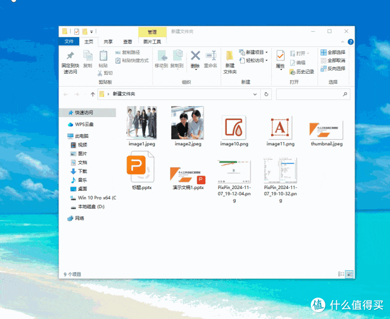This screenshot has width=390, height=319.
Task: Create a New folder (新建文件夹)
Action: click(x=230, y=62)
